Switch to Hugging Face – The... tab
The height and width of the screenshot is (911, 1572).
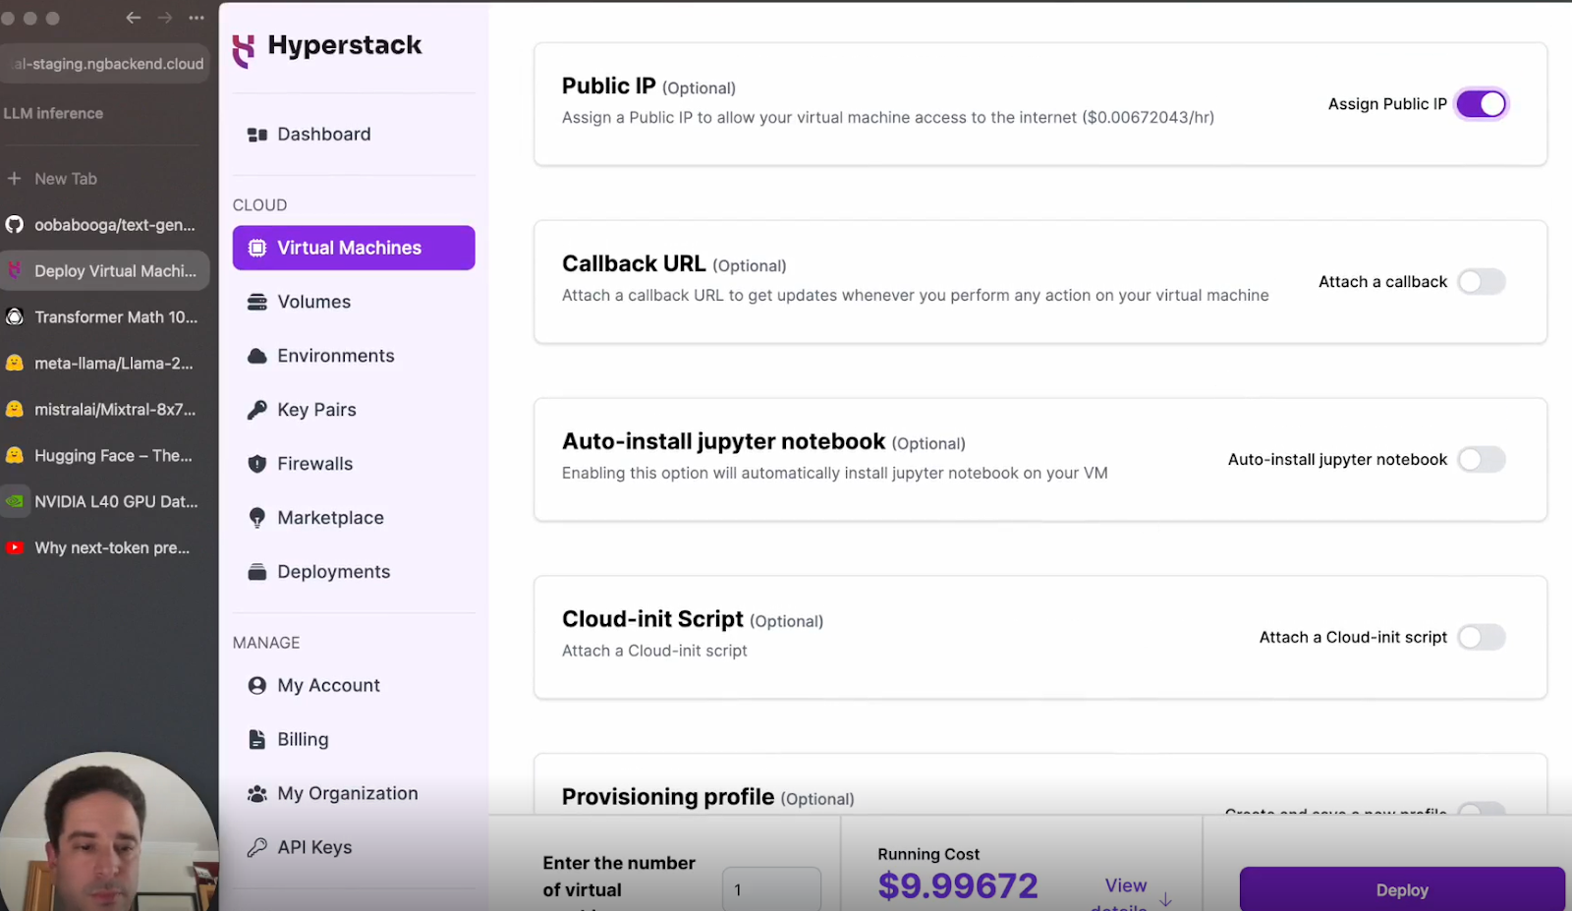pos(105,456)
